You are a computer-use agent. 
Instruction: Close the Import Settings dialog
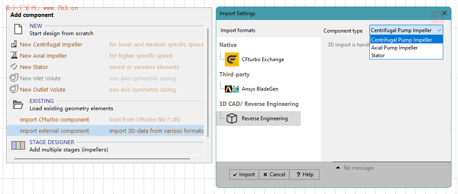coord(445,13)
